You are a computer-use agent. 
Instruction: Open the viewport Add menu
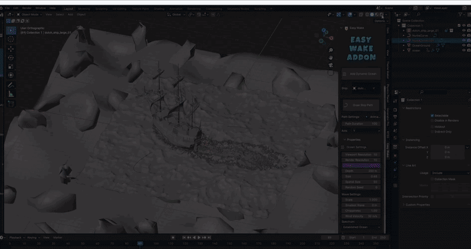click(x=70, y=14)
